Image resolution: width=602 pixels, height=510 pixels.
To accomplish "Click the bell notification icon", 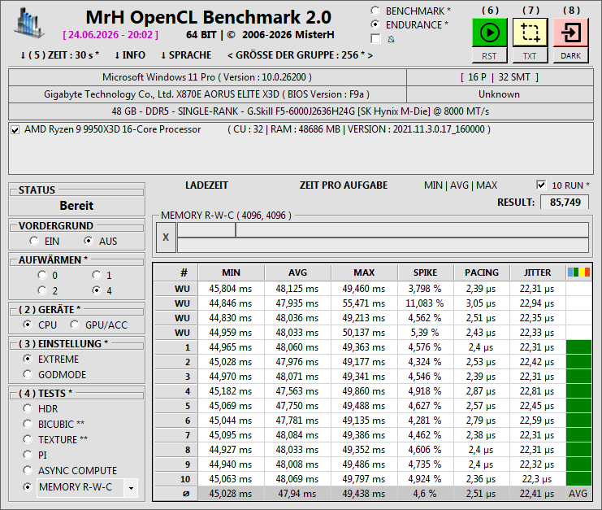I will point(391,39).
